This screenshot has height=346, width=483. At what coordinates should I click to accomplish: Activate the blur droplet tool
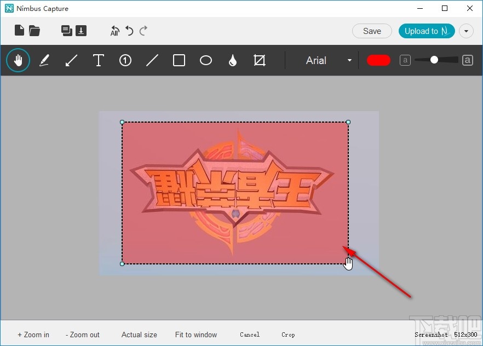(233, 60)
